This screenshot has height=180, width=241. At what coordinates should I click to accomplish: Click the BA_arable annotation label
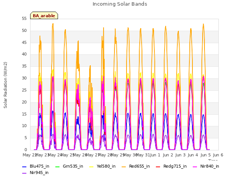click(44, 16)
